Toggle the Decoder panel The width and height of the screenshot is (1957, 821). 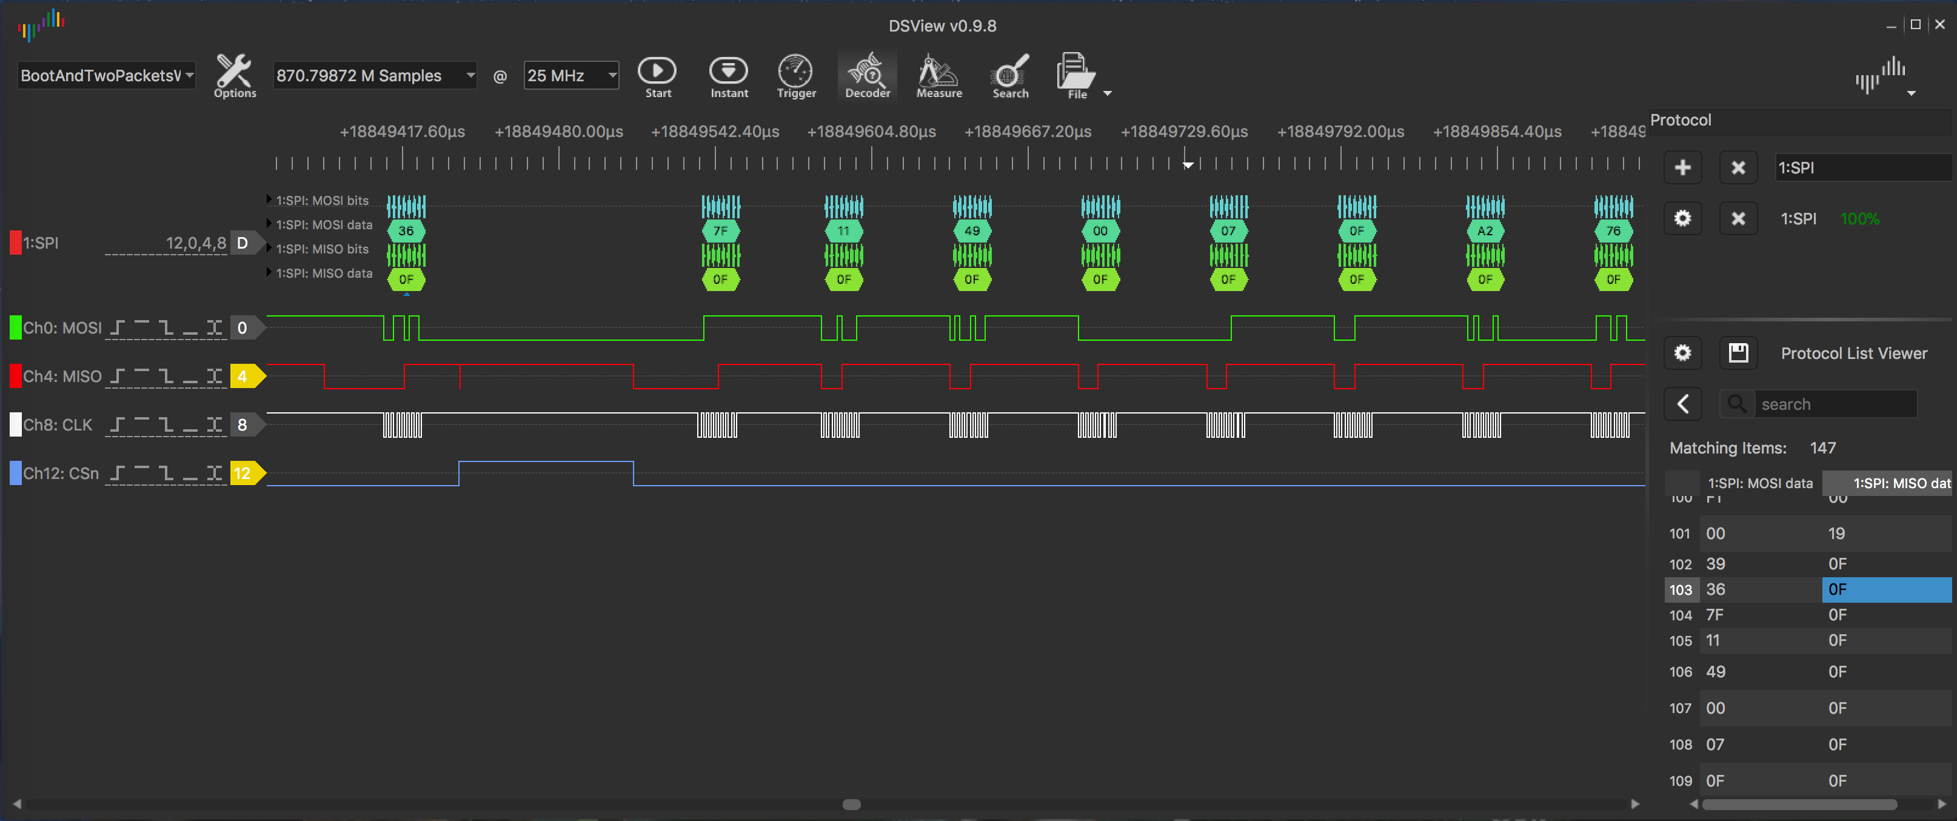tap(867, 75)
